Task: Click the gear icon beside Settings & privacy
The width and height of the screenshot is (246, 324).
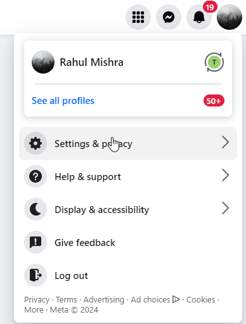Action: (36, 143)
